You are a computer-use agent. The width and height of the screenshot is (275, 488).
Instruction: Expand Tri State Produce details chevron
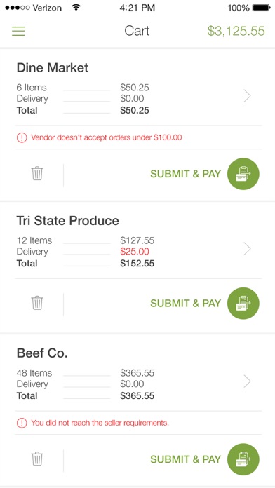click(x=247, y=249)
